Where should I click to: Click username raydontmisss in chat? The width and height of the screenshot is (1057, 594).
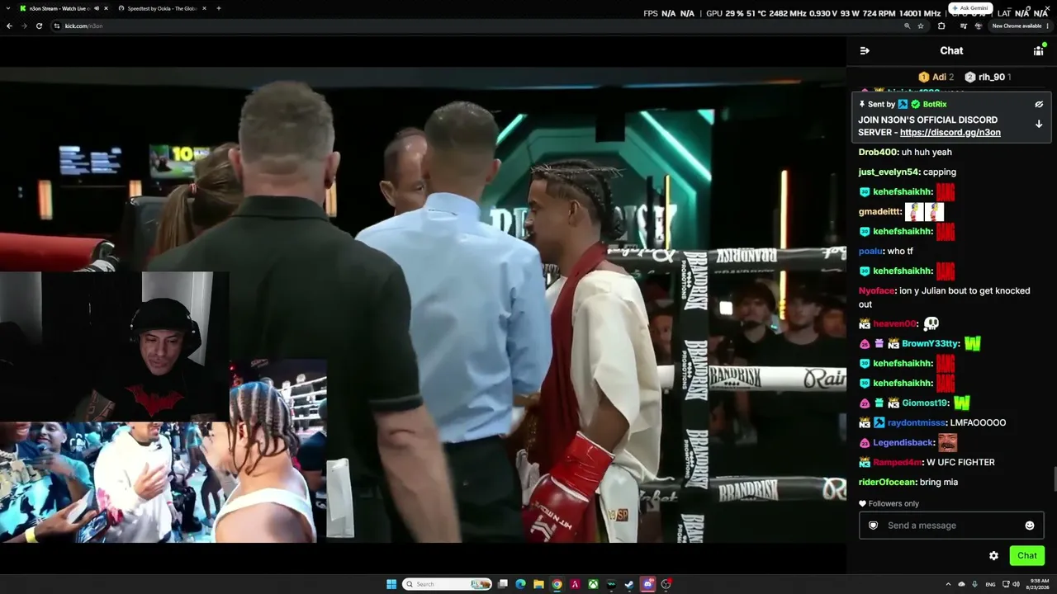pos(916,423)
